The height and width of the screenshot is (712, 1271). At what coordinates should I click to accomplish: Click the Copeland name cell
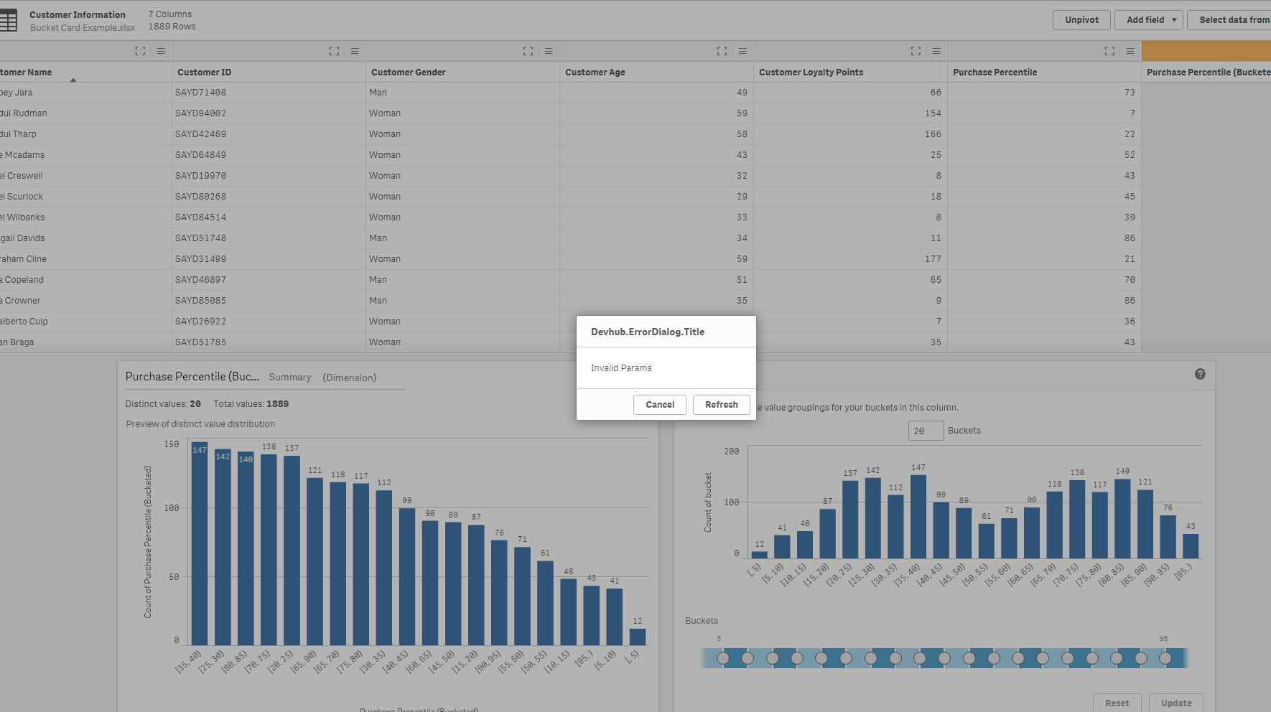pyautogui.click(x=85, y=280)
